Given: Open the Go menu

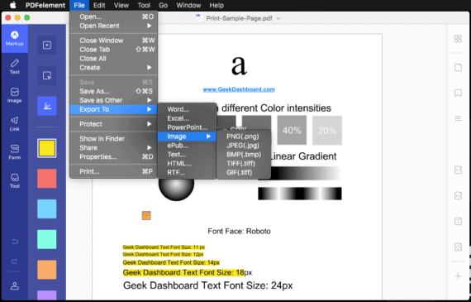Looking at the screenshot, I should (163, 5).
